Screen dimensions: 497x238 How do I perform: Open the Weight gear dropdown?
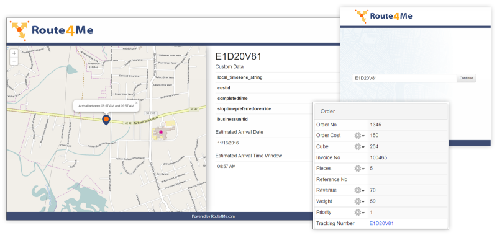(360, 201)
